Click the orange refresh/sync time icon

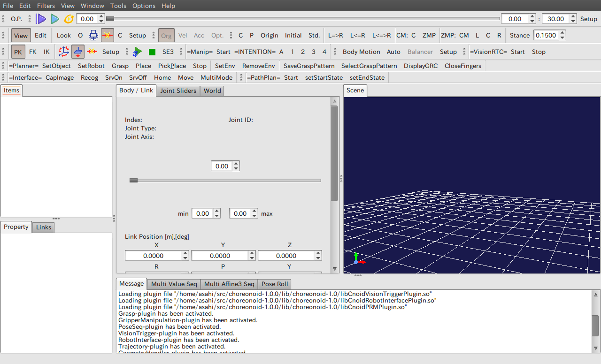tap(69, 19)
